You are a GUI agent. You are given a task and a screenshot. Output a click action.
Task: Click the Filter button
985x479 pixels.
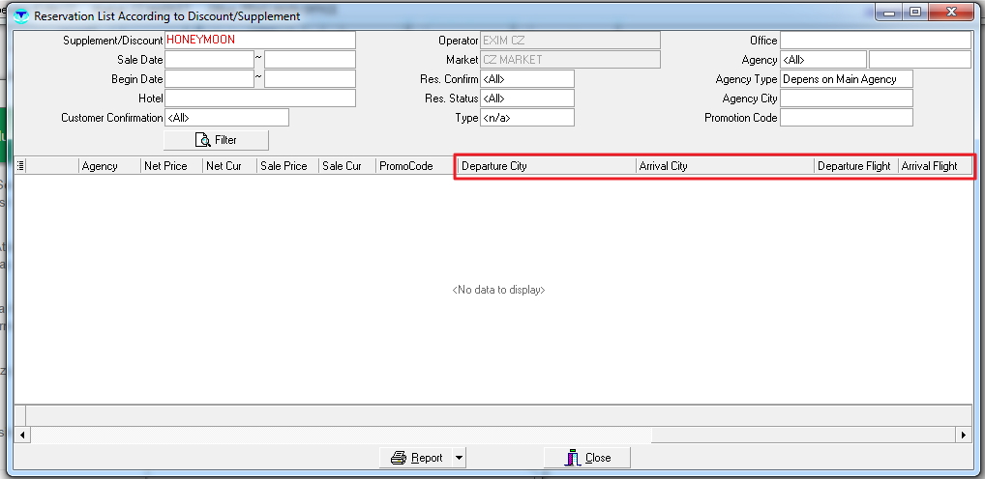point(216,140)
